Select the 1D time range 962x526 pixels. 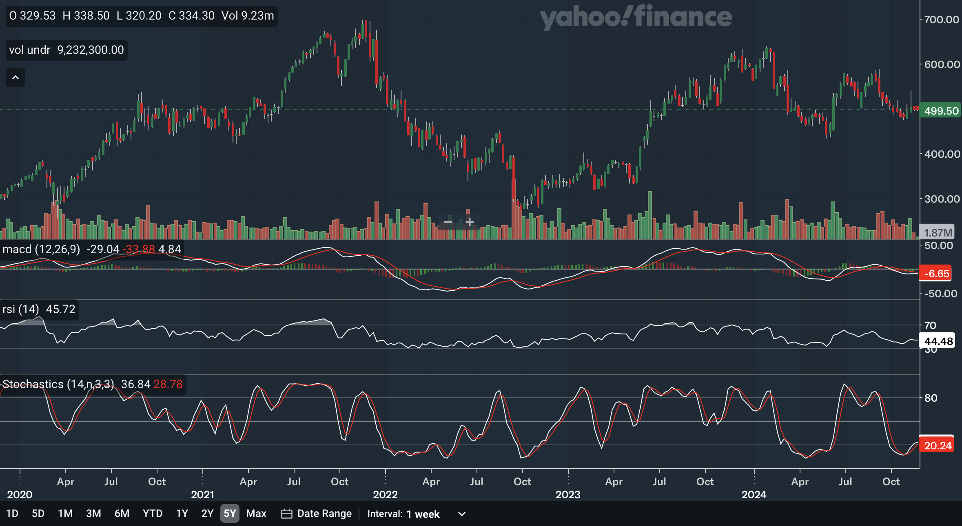pos(12,514)
